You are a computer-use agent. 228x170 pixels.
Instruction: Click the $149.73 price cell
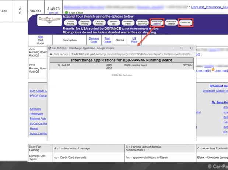point(53,9)
